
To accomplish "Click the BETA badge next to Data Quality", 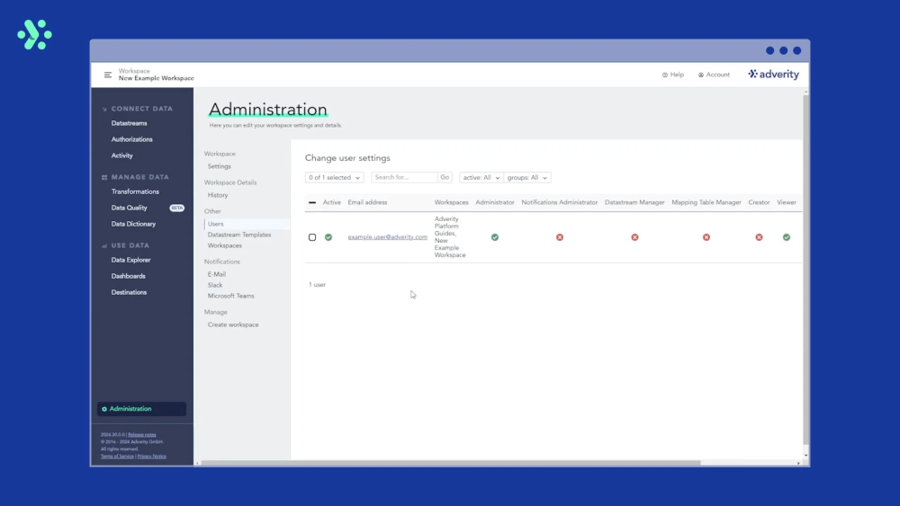I will click(176, 208).
